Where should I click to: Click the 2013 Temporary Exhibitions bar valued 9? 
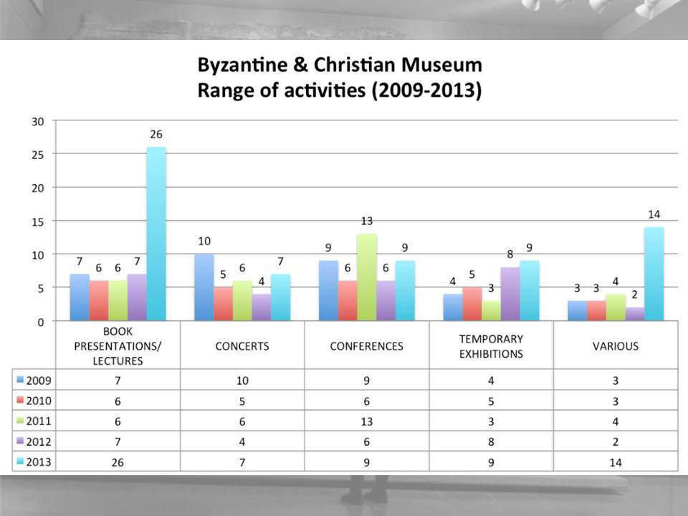click(x=529, y=290)
